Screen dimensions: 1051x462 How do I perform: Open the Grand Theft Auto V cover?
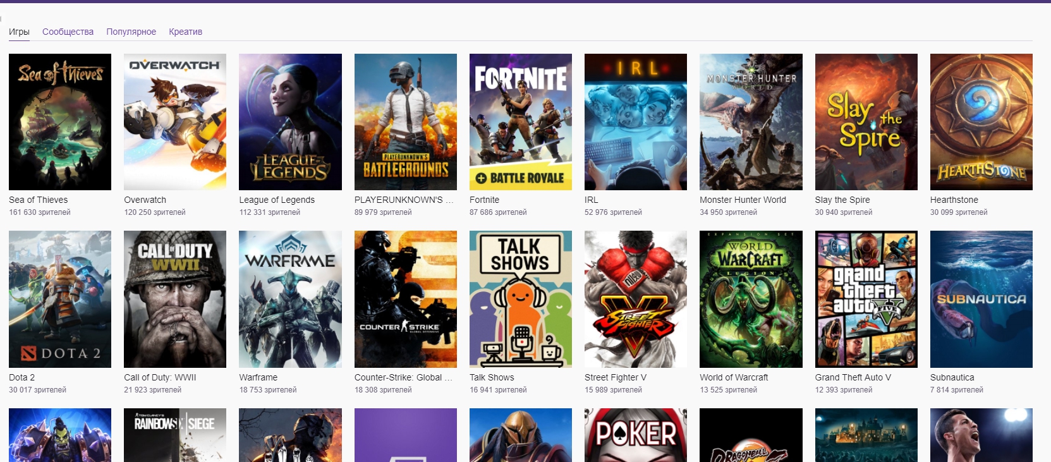(866, 299)
